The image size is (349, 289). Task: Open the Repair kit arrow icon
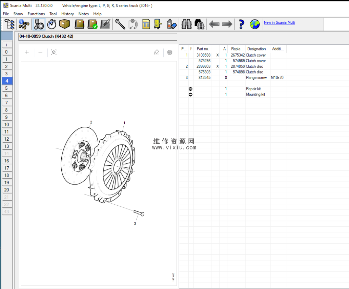coord(190,89)
